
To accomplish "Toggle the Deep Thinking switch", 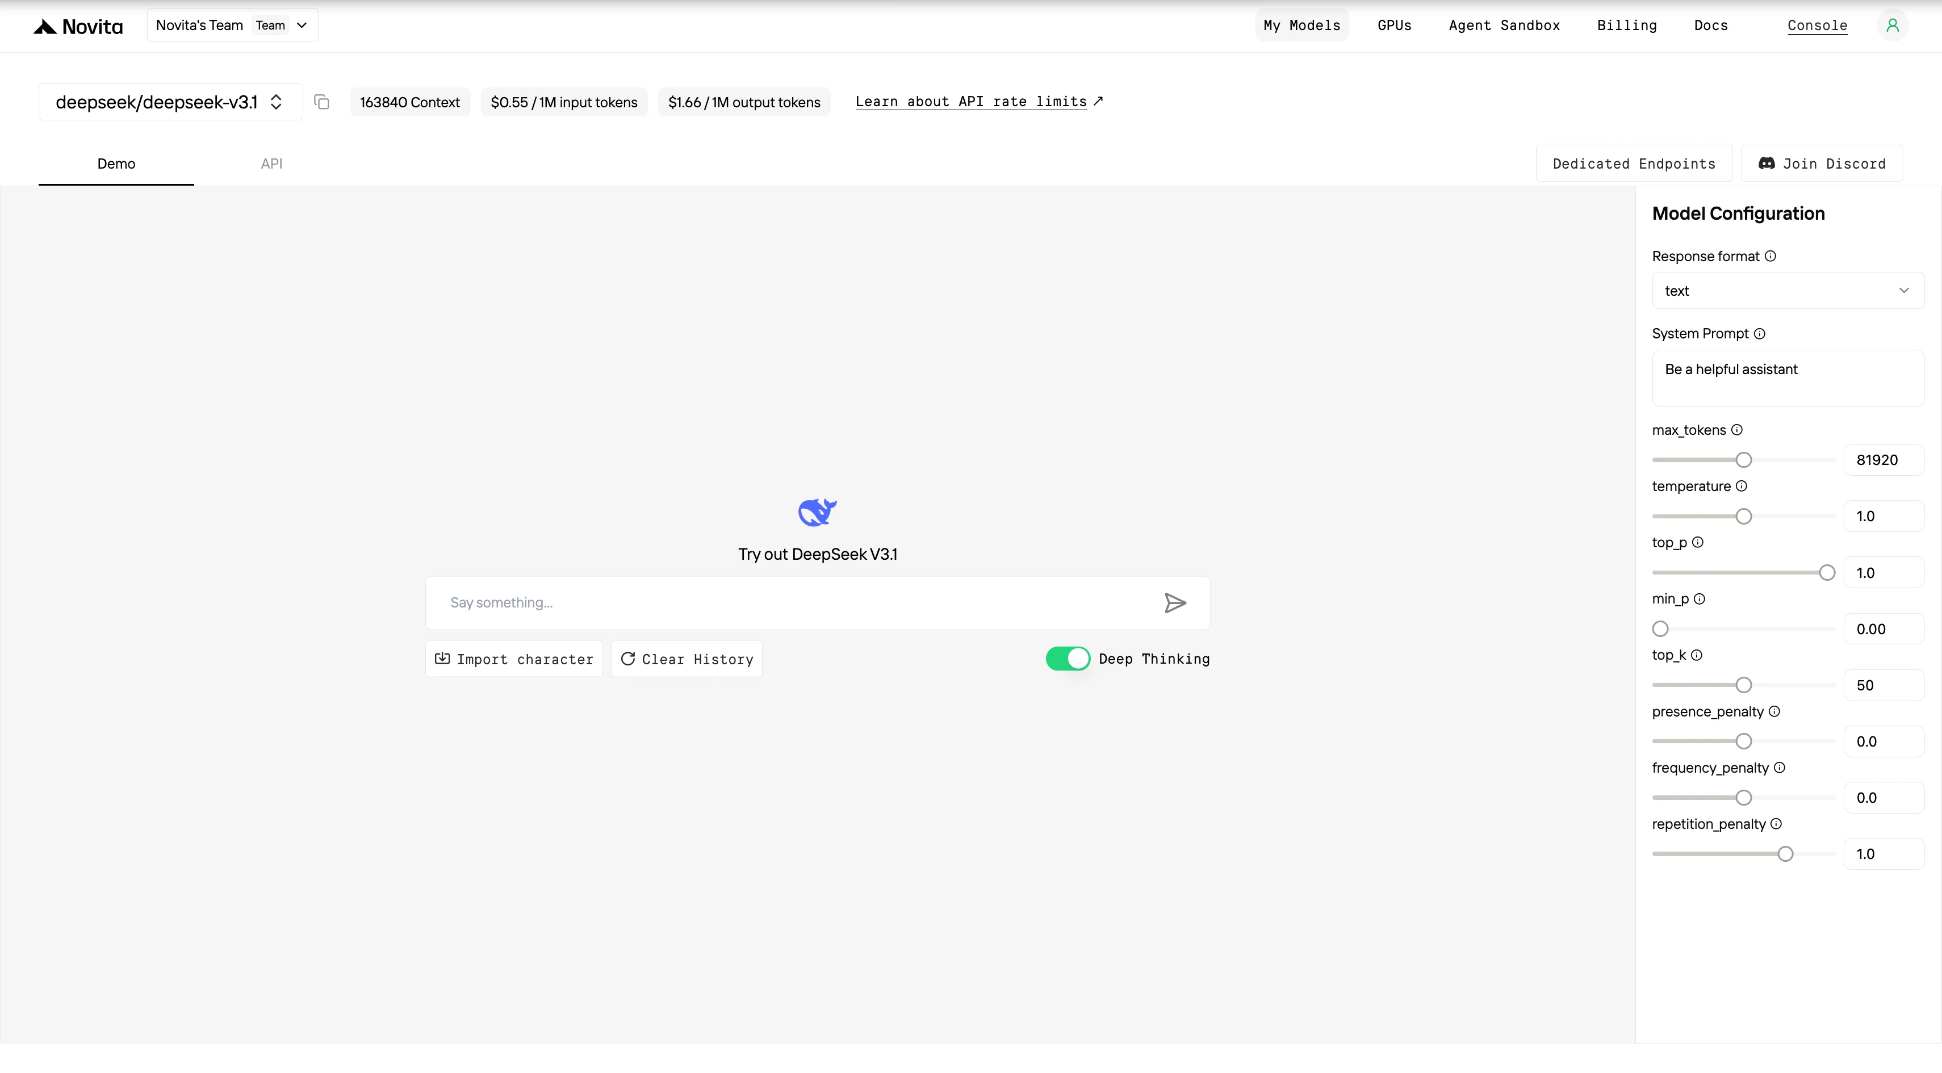I will click(1068, 659).
